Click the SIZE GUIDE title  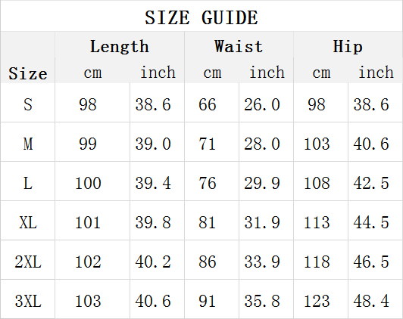point(202,17)
